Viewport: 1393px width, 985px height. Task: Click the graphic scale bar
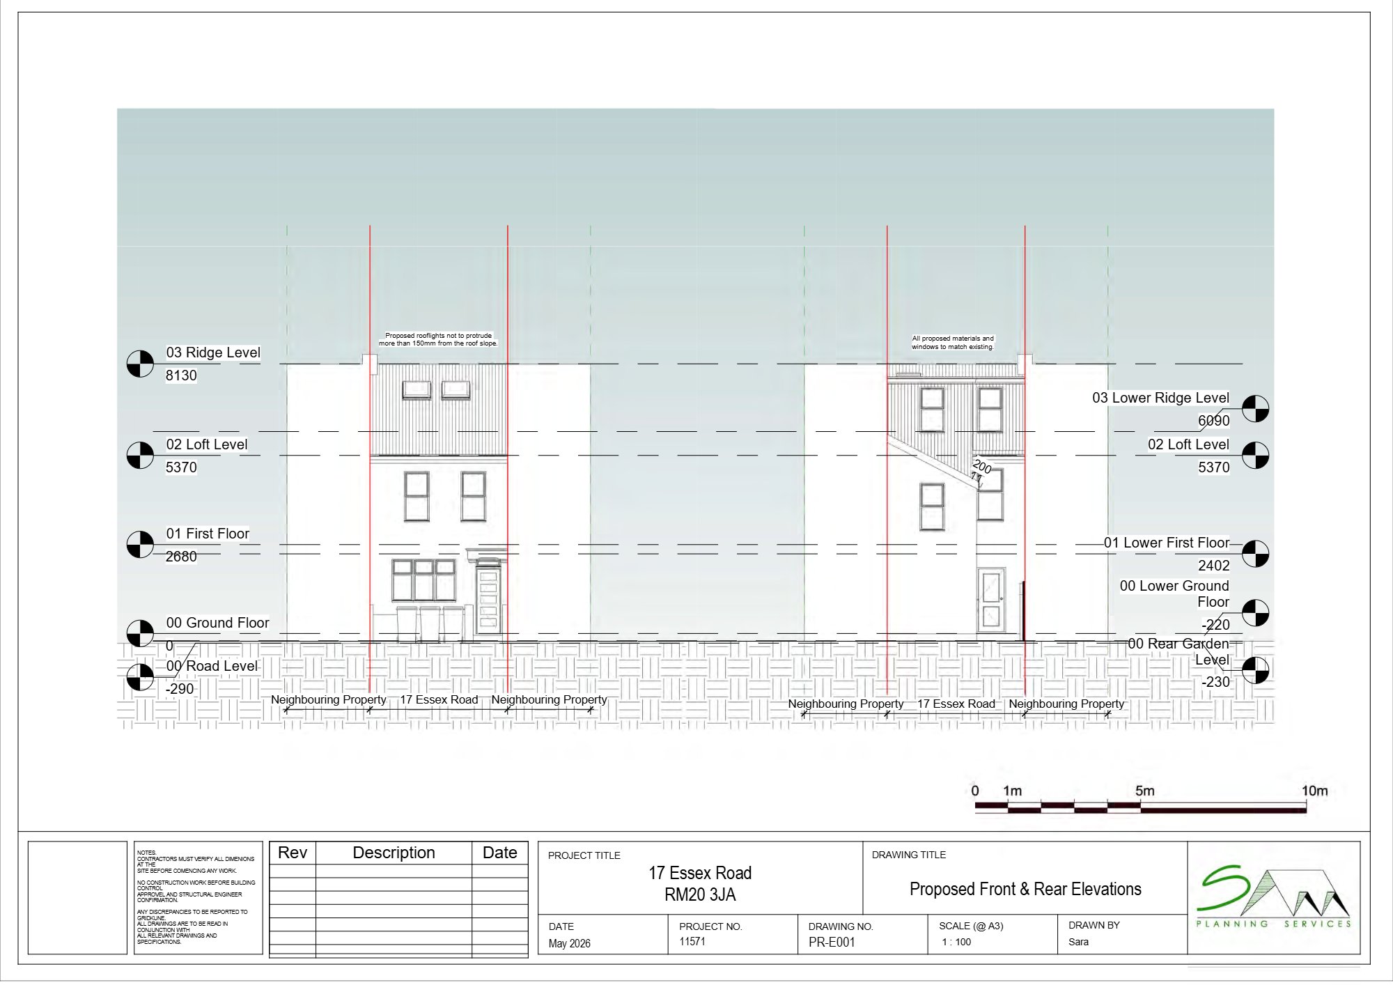(1140, 807)
